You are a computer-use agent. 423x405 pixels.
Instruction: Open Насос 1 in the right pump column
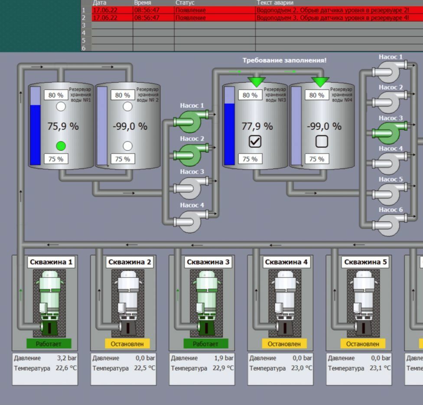[x=390, y=71]
